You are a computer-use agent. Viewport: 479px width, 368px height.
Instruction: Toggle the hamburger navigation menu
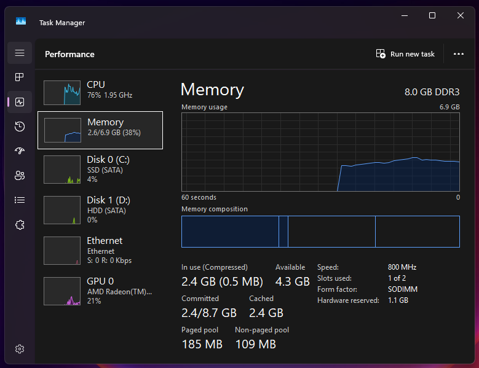(x=20, y=53)
